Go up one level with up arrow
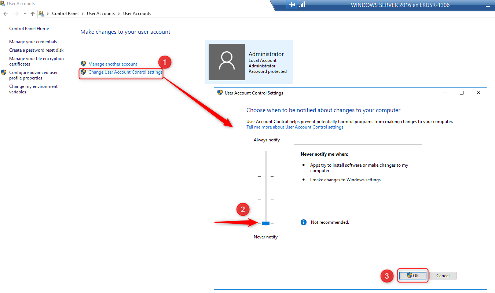 (33, 14)
